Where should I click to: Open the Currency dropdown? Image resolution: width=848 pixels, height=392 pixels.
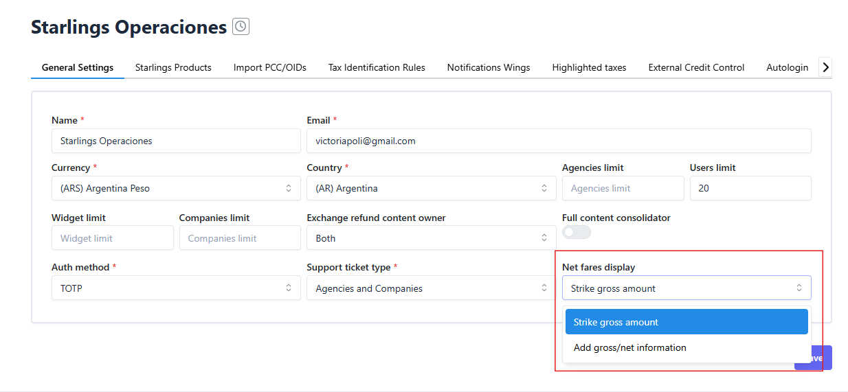[176, 188]
